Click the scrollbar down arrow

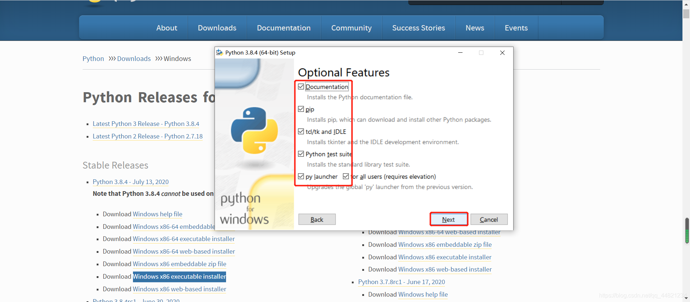tap(686, 298)
